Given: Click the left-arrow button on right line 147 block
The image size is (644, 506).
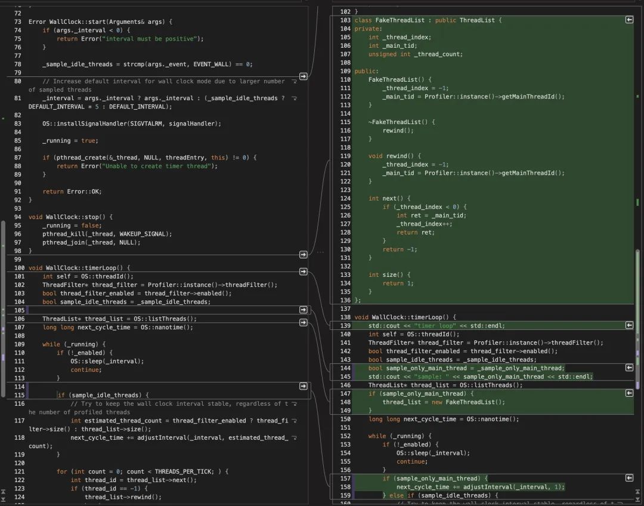Looking at the screenshot, I should point(629,393).
